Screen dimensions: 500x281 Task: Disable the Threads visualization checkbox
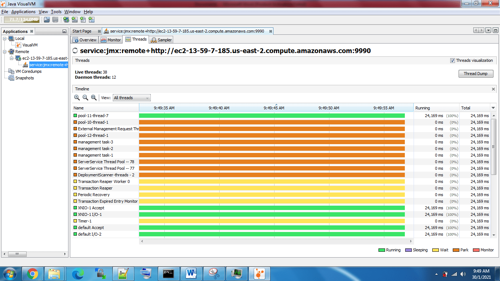coord(453,60)
